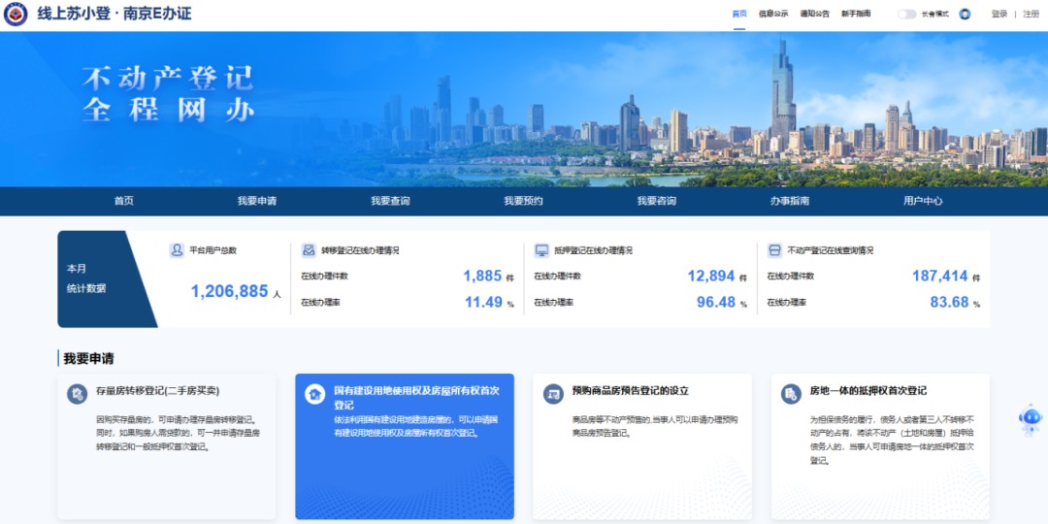The width and height of the screenshot is (1048, 524).
Task: Click the 不动产登记在线查询情况 icon
Action: click(x=774, y=250)
